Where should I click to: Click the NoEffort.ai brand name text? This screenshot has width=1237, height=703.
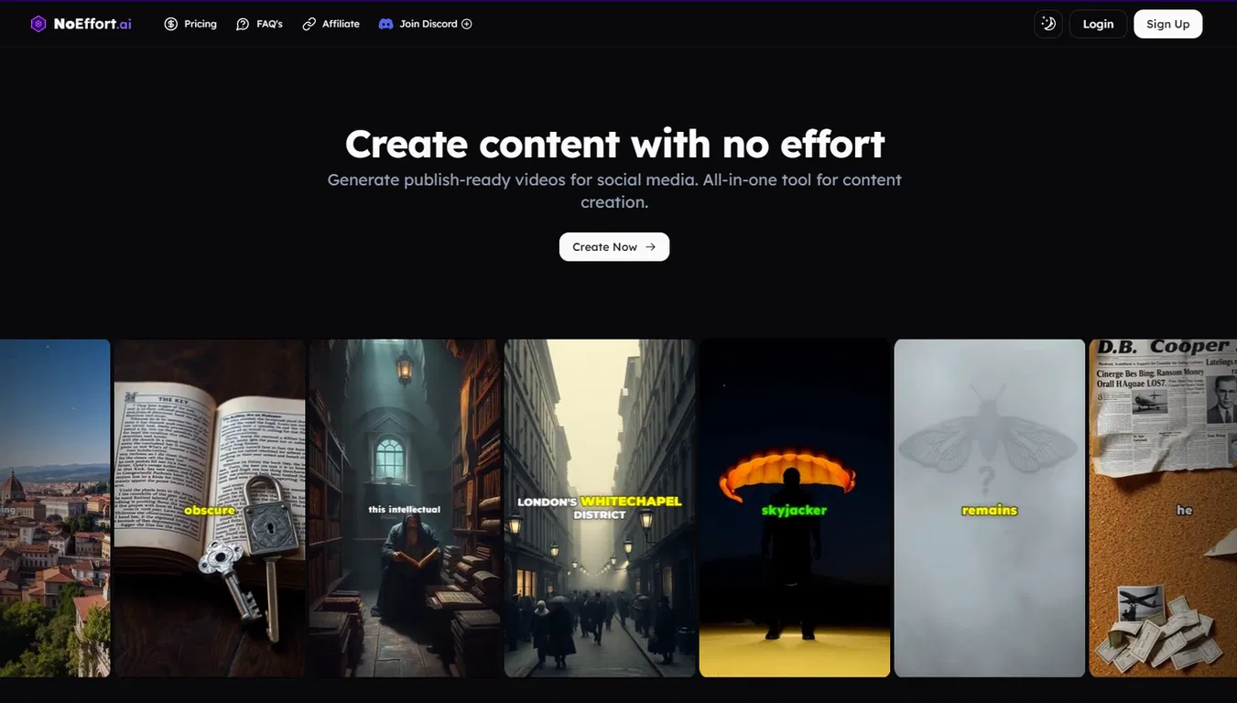point(92,21)
